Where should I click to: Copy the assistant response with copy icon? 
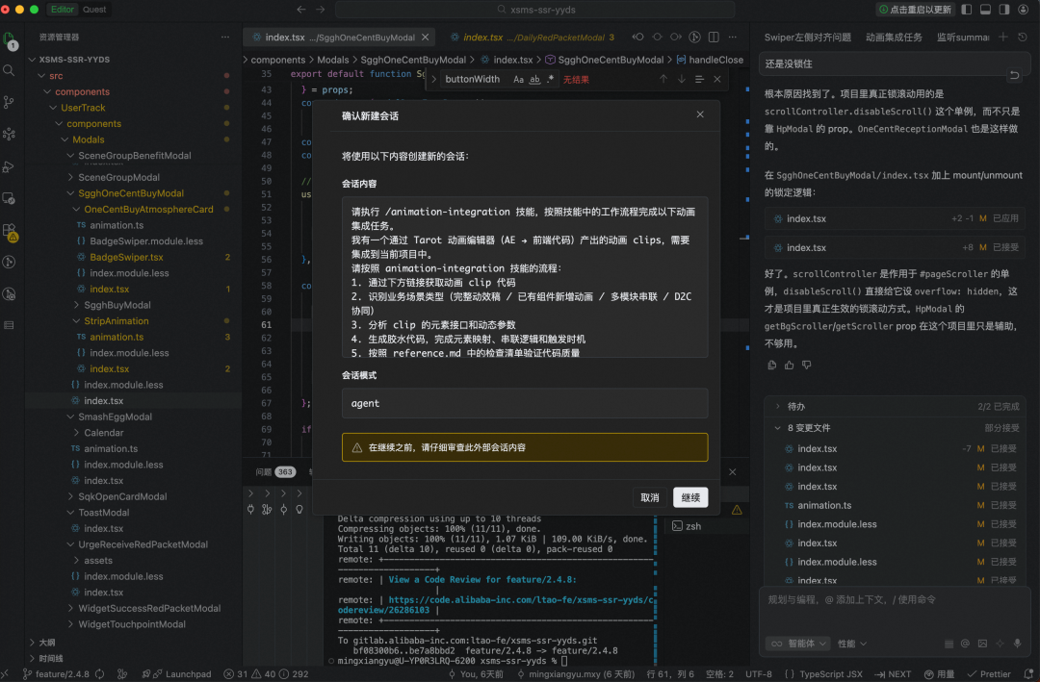[771, 365]
